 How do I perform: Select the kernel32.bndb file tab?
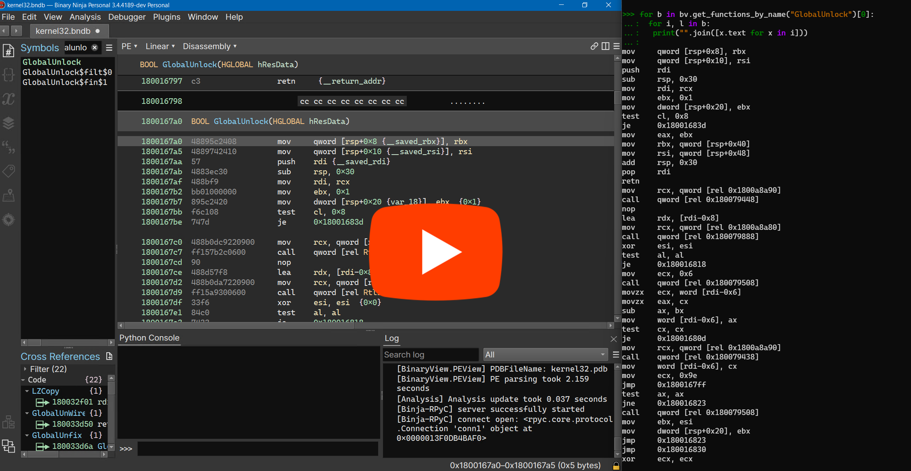[x=63, y=31]
